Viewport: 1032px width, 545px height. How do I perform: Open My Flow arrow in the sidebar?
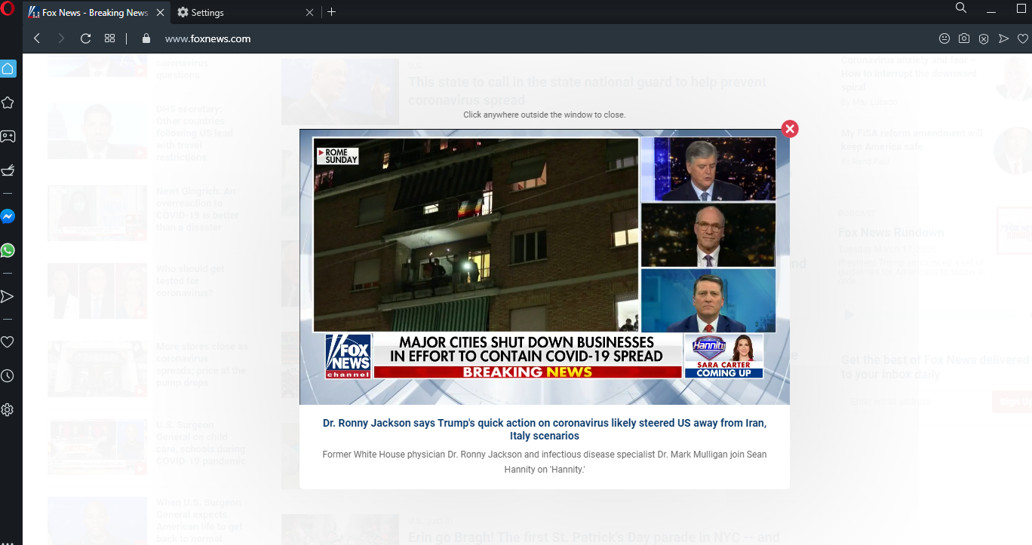point(8,296)
